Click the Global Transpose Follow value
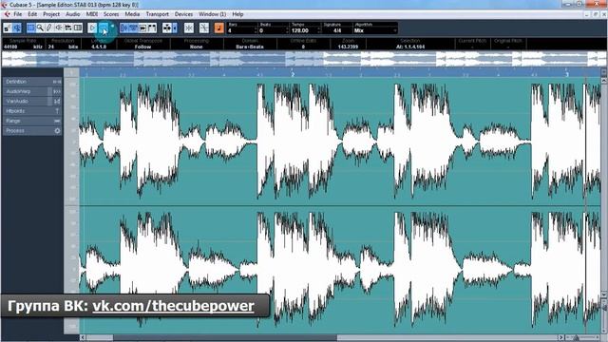This screenshot has width=608, height=342. pos(142,47)
